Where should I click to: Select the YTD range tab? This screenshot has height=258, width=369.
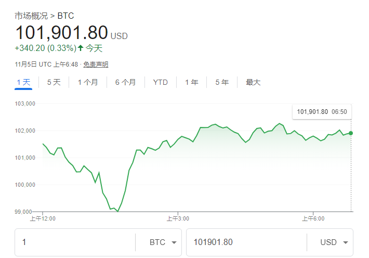[x=160, y=82]
